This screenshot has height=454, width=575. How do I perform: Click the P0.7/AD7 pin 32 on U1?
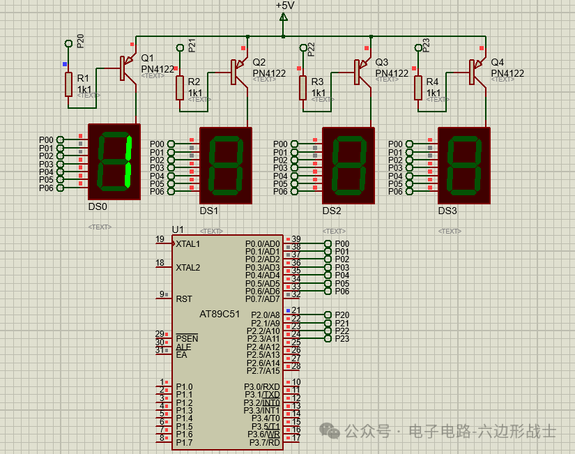[292, 298]
